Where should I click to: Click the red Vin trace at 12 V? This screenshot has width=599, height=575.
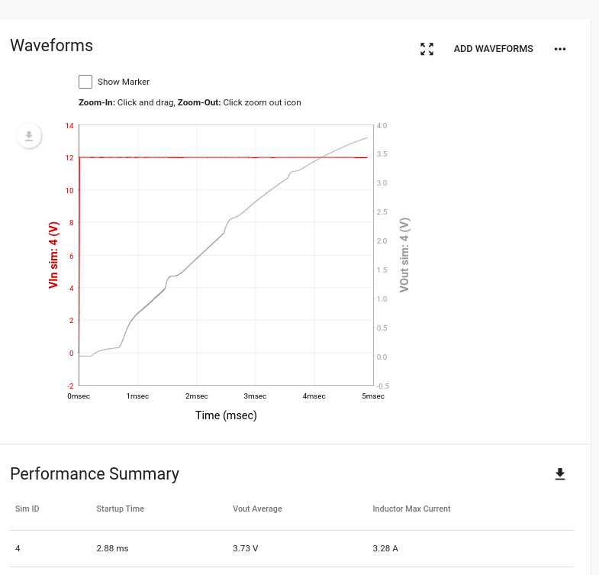tap(229, 157)
